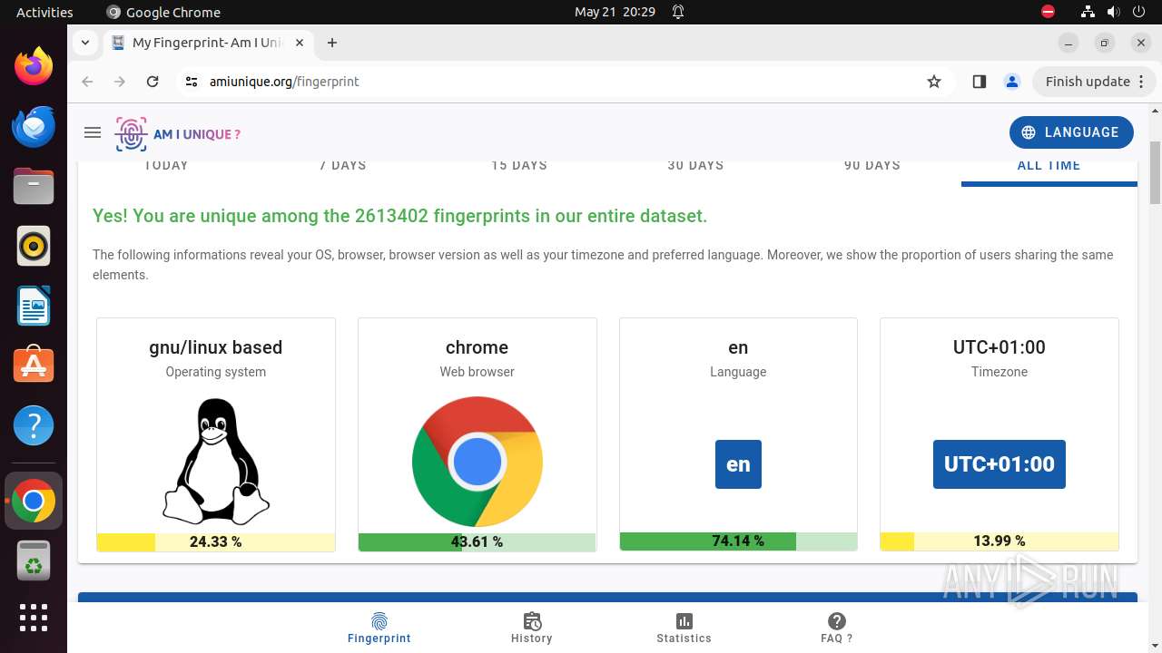1162x653 pixels.
Task: Click the Google Chrome app menu in top bar
Action: (163, 12)
